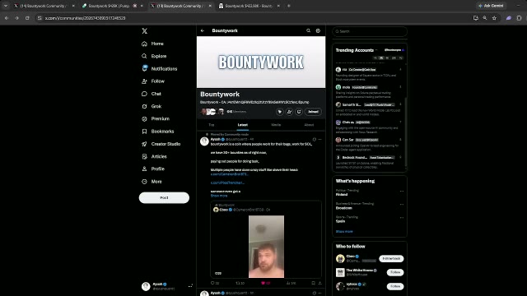527x296 pixels.
Task: Click Show more on the pinned post
Action: (219, 196)
